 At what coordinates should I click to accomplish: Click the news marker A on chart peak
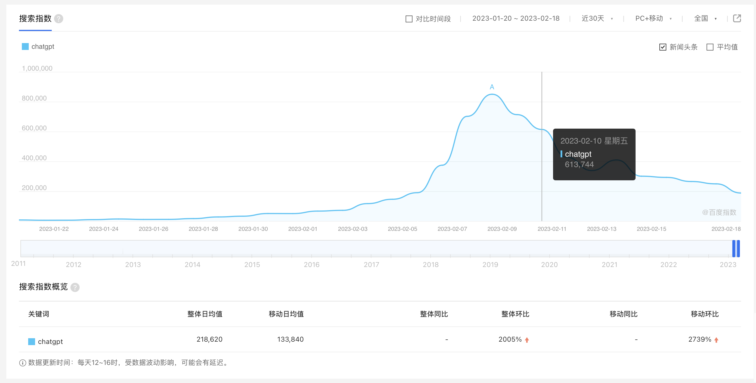[x=492, y=87]
